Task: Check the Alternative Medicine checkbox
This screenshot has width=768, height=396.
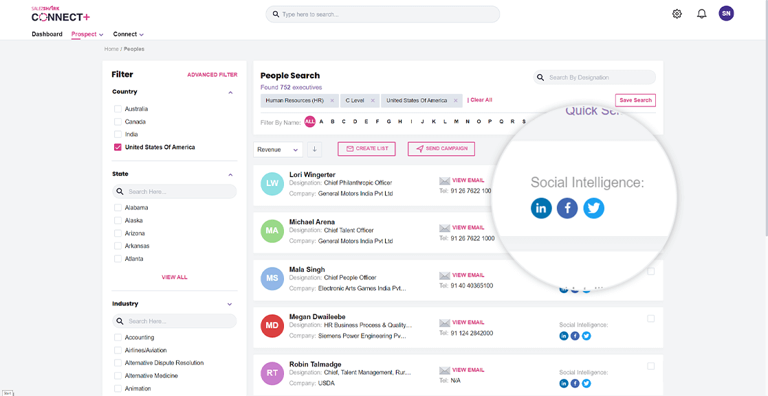Action: (x=118, y=375)
